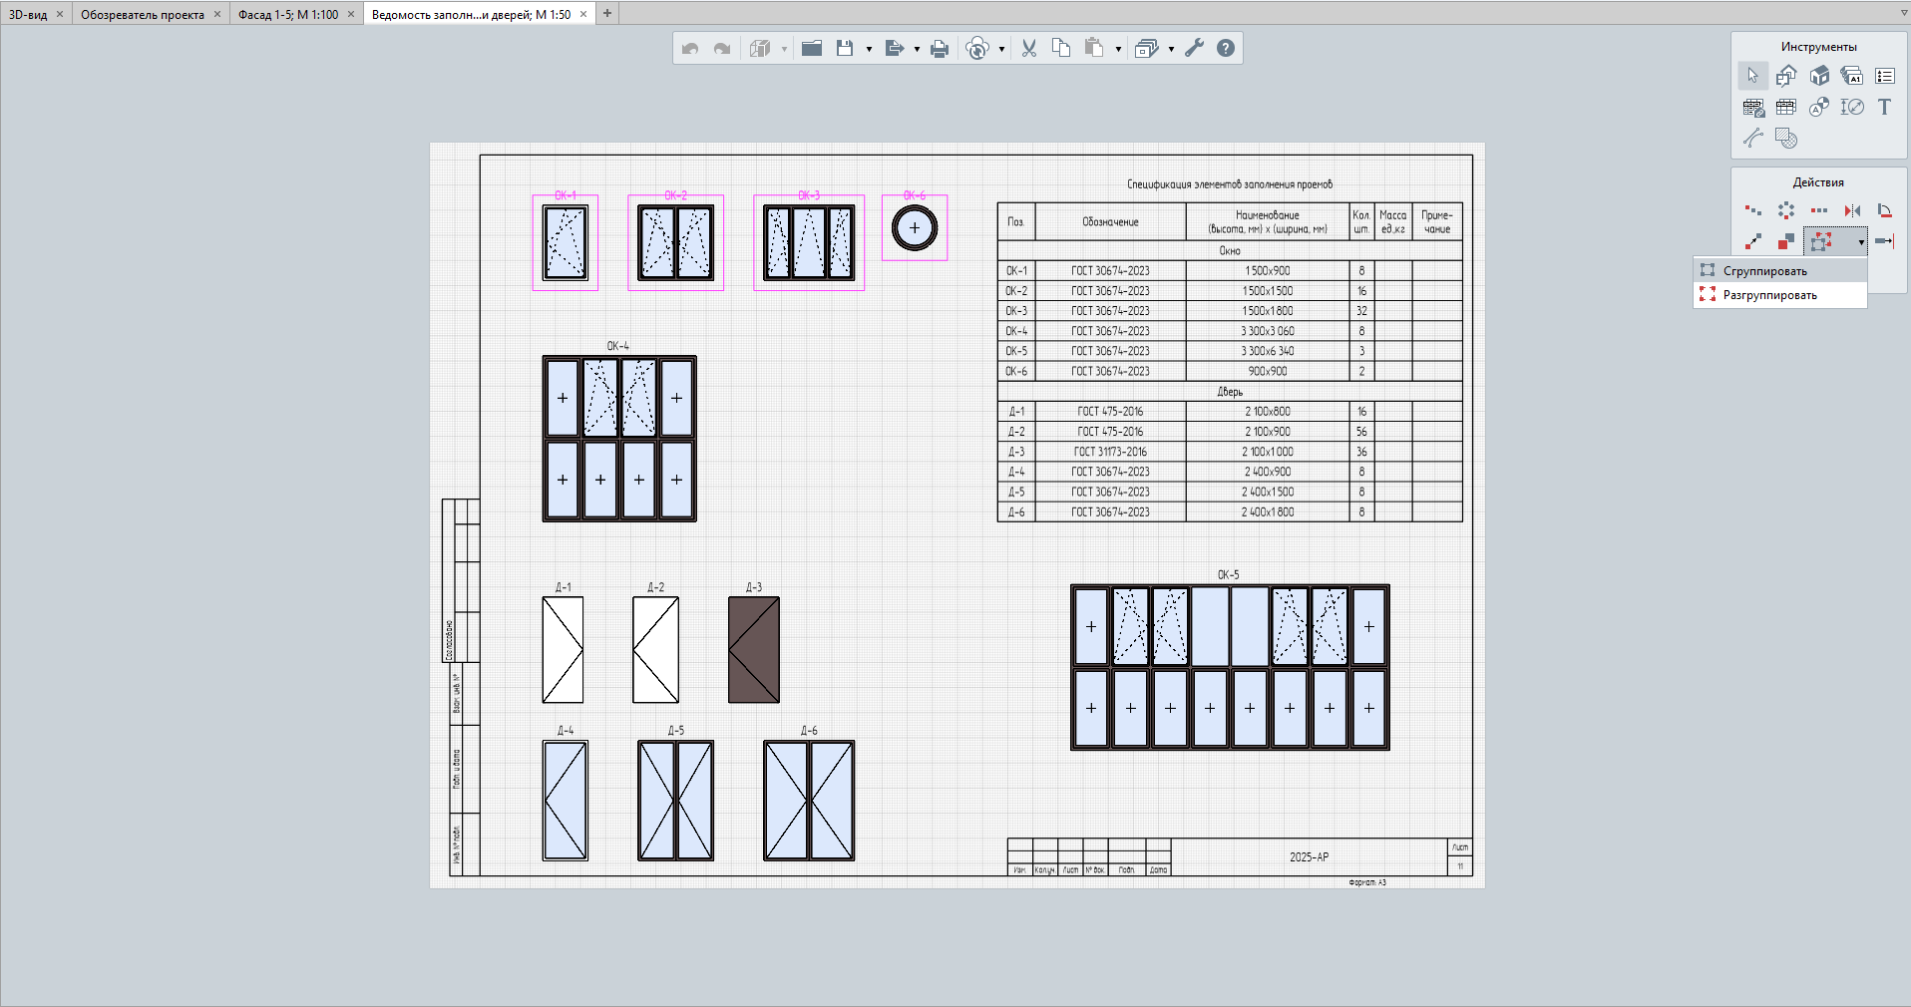This screenshot has height=1007, width=1911.
Task: Choose Разгруппировать from the dropdown menu
Action: pyautogui.click(x=1780, y=295)
